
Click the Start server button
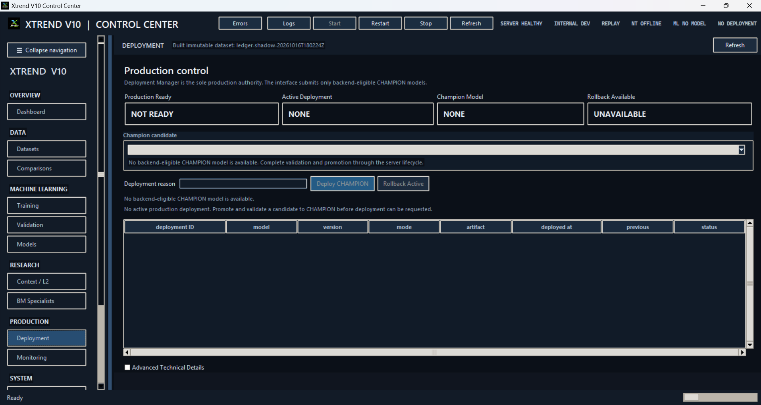[334, 23]
